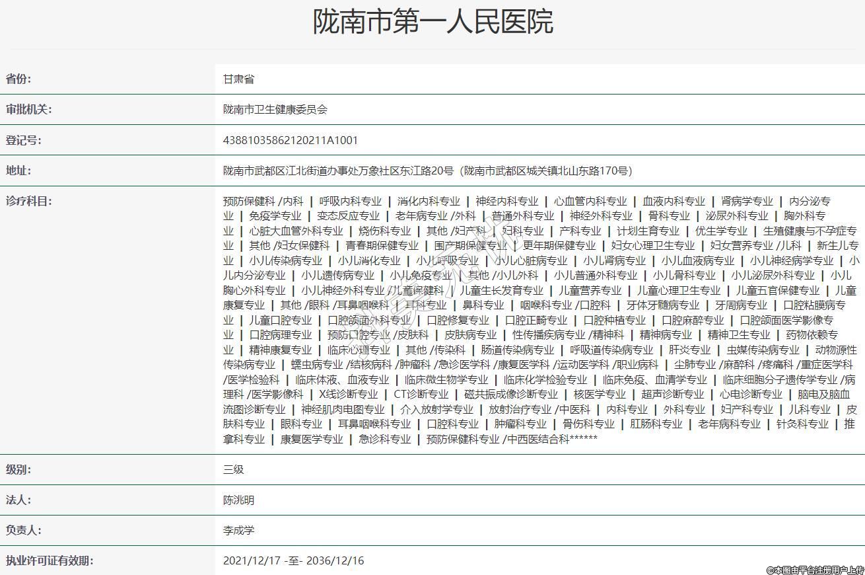Select the 地址 row label

pyautogui.click(x=18, y=171)
